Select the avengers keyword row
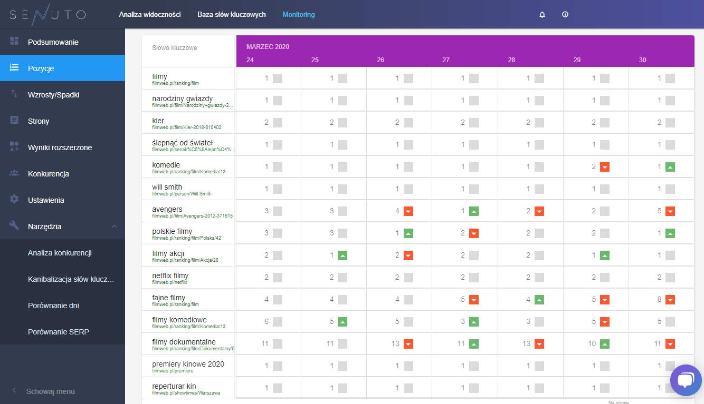Screen dimensions: 704x404 tap(167, 210)
